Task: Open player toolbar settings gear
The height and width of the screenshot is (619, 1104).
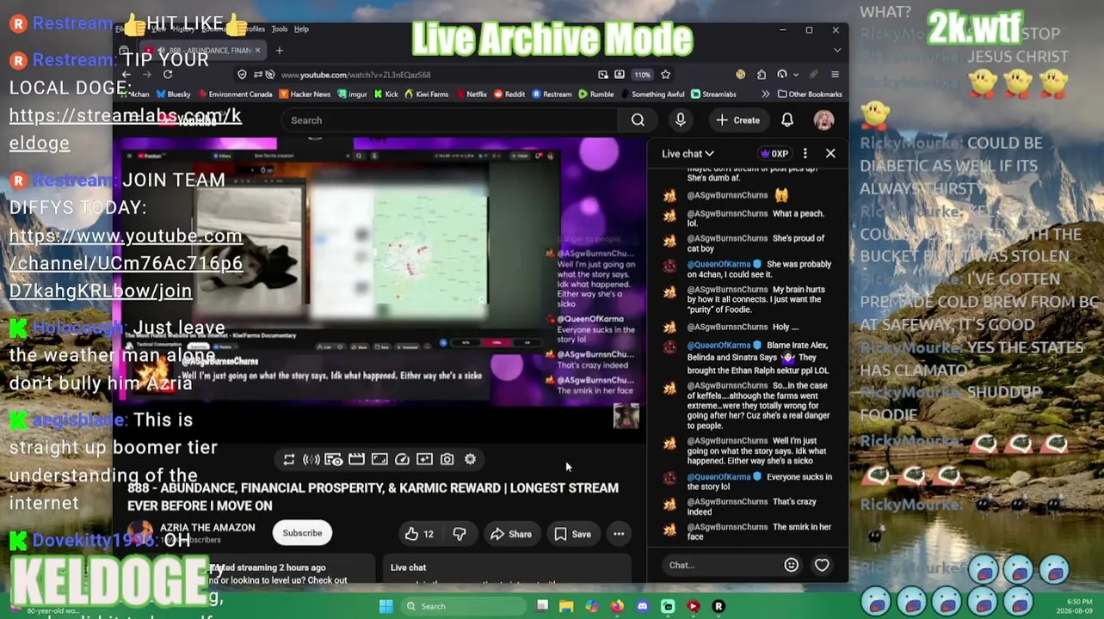Action: 470,460
